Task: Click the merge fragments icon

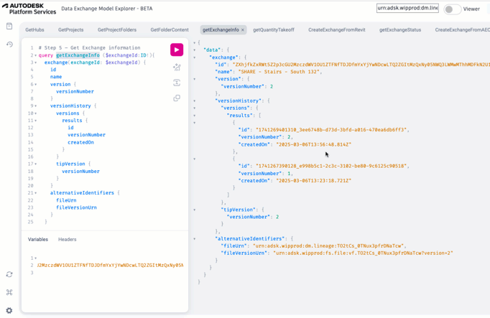Action: point(177,83)
